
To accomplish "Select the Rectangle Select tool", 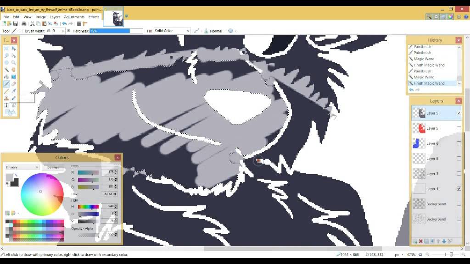I will point(6,48).
